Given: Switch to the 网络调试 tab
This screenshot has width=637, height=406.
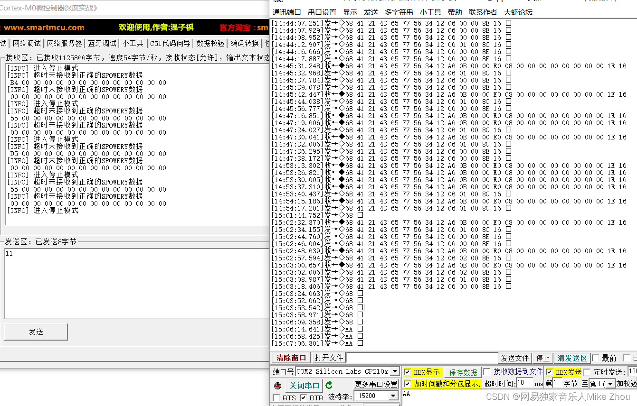Looking at the screenshot, I should (27, 43).
